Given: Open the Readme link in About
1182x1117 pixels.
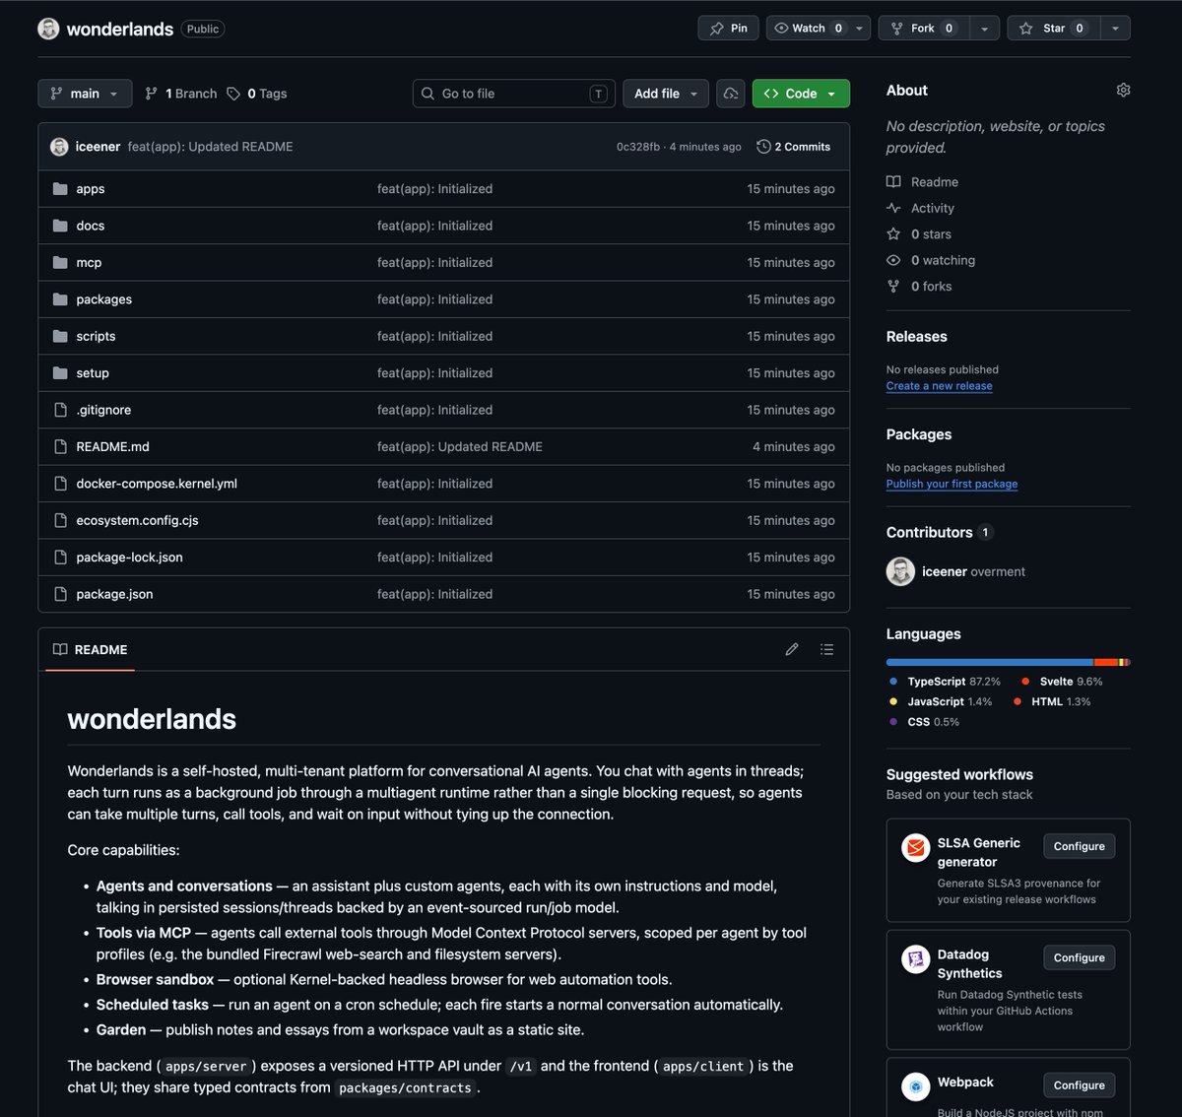Looking at the screenshot, I should [923, 182].
